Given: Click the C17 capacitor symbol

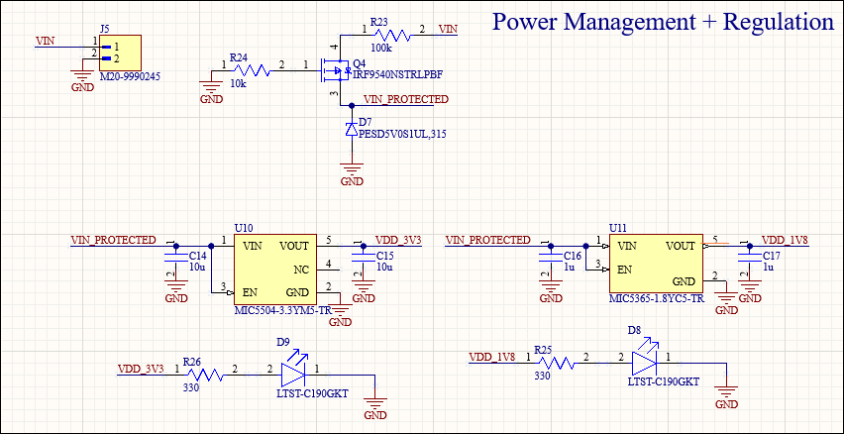Looking at the screenshot, I should 749,256.
